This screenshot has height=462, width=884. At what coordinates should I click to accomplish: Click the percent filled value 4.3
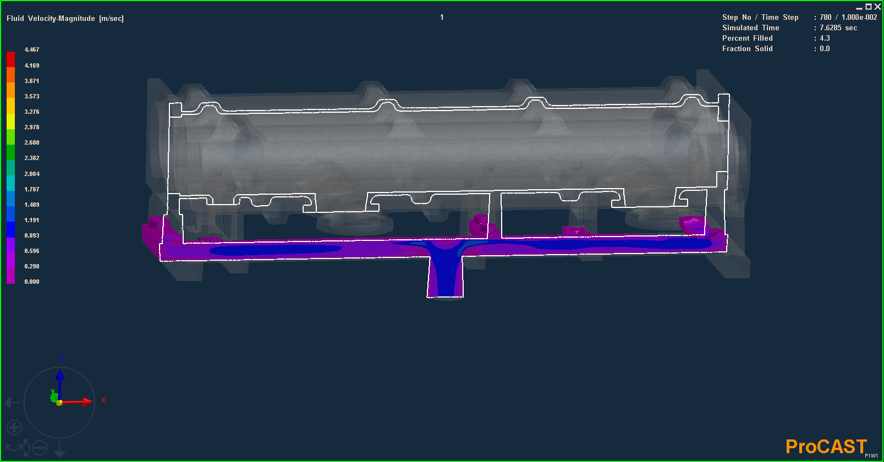coord(825,38)
